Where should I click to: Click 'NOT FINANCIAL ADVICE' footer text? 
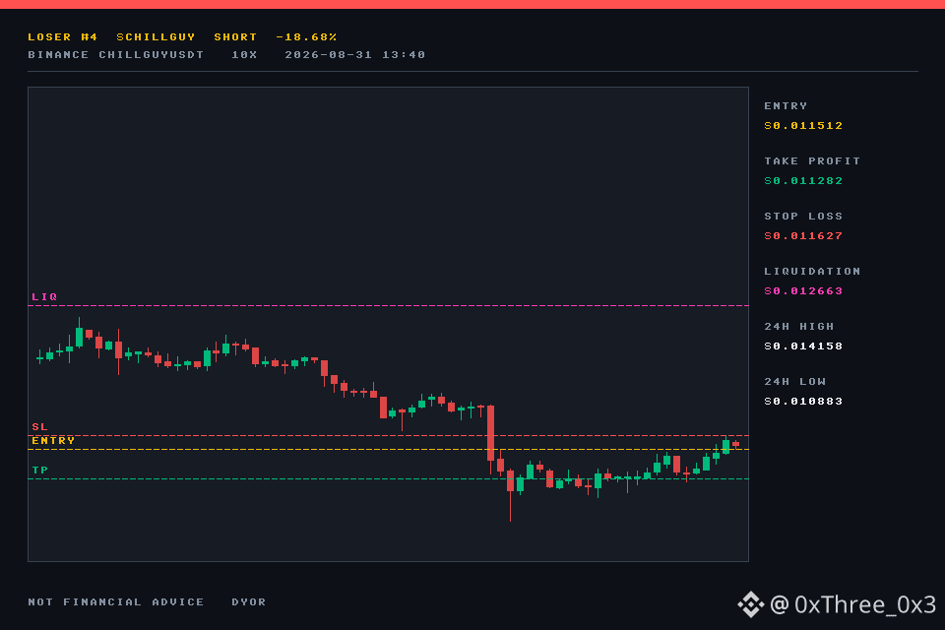116,602
